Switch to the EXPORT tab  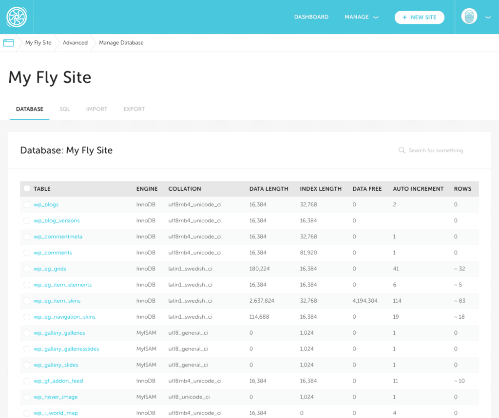[134, 109]
